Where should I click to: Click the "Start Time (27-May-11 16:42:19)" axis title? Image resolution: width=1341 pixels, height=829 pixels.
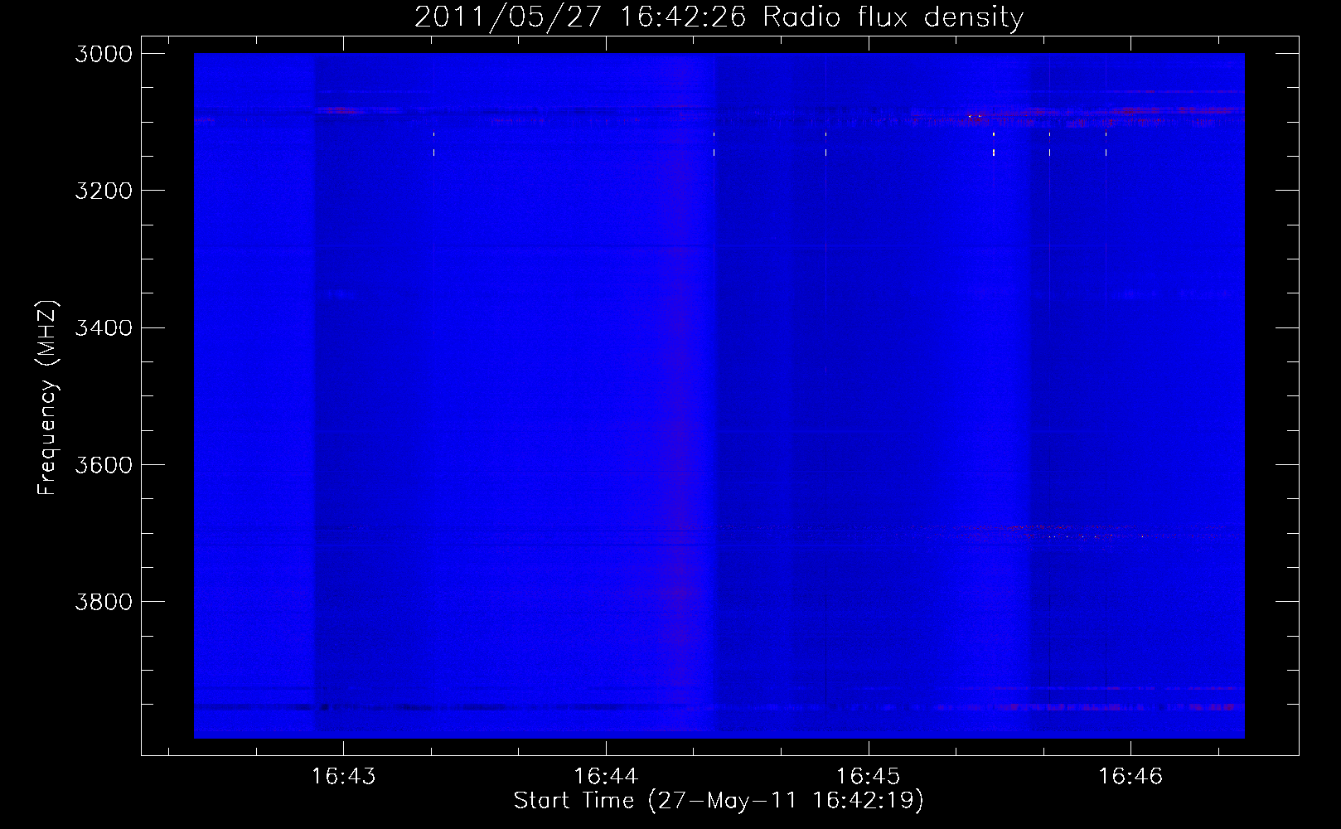coord(719,801)
